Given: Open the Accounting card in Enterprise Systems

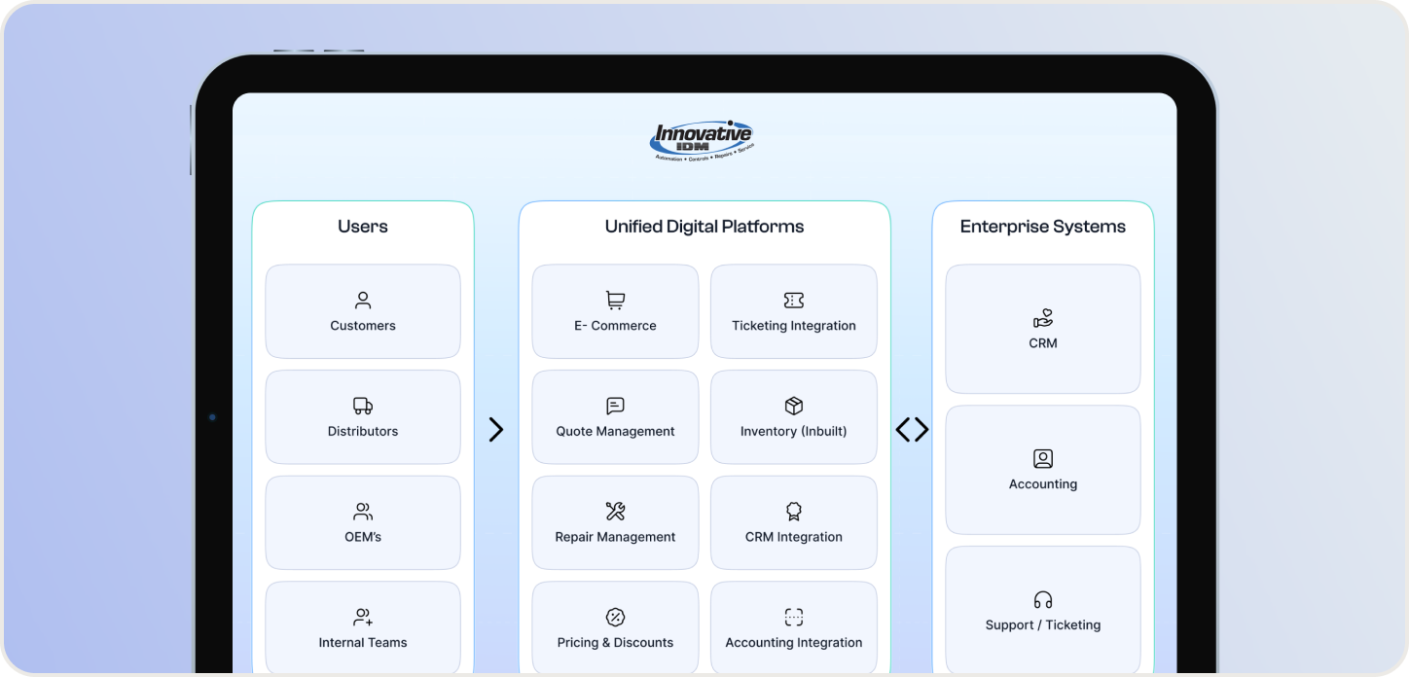Looking at the screenshot, I should coord(1043,470).
